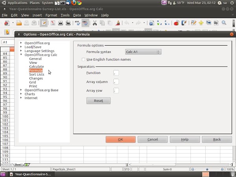Click the Cut scissors icon

pos(95,23)
